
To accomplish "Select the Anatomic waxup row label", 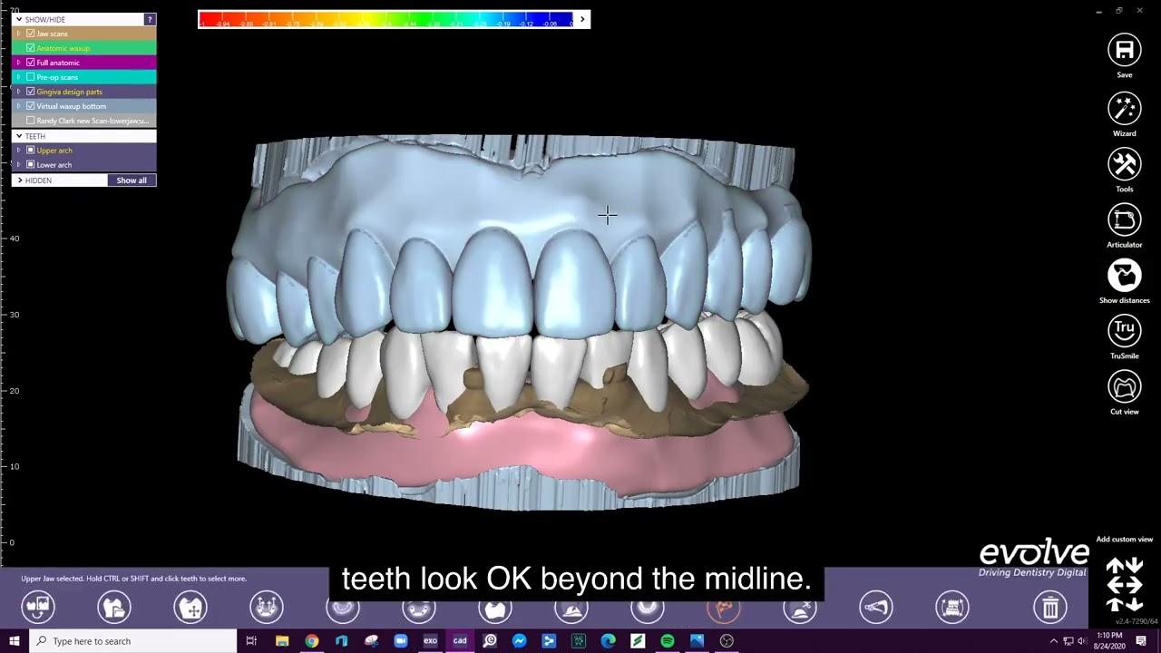I will coord(63,48).
